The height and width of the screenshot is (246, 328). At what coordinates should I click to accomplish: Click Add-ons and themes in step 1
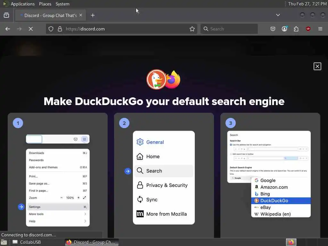(x=58, y=167)
